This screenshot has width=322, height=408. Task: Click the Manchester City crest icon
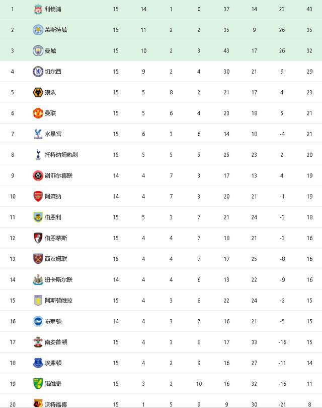click(x=38, y=51)
